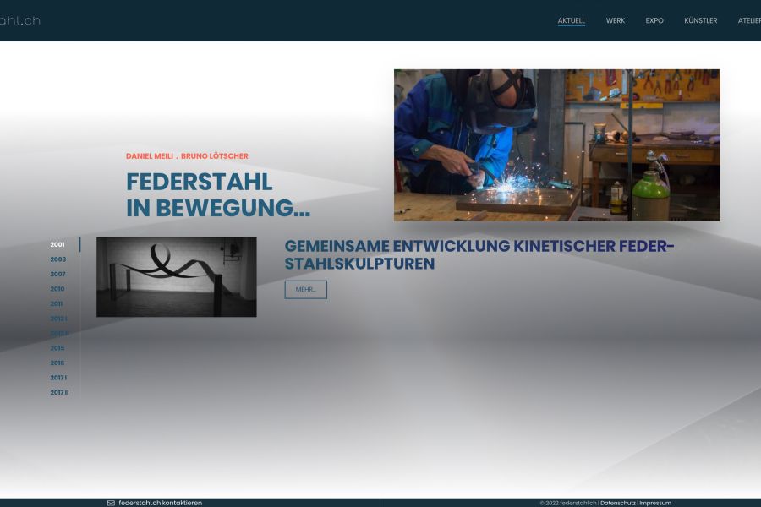The height and width of the screenshot is (507, 761).
Task: Click the envelope contact icon
Action: 111,503
